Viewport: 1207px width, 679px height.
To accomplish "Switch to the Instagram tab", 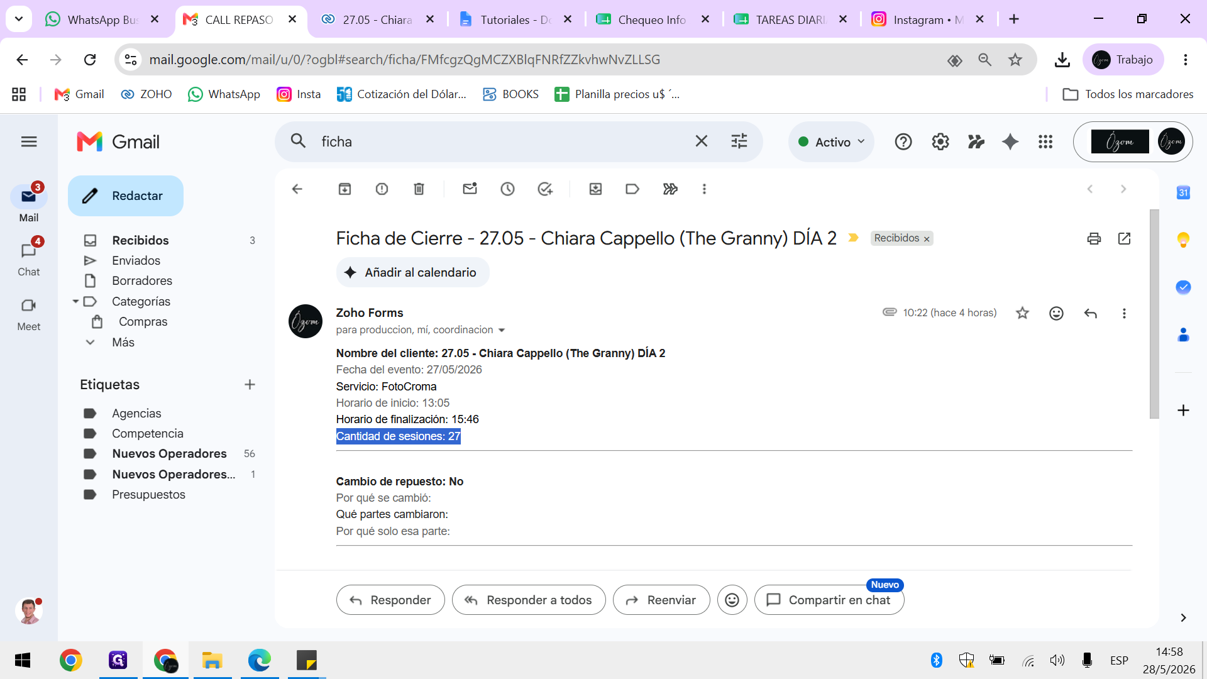I will [x=927, y=20].
